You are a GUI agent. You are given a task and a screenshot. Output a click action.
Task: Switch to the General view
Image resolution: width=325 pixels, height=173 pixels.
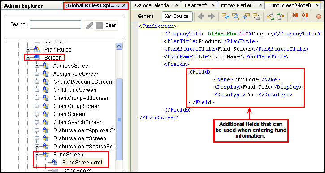tap(146, 16)
